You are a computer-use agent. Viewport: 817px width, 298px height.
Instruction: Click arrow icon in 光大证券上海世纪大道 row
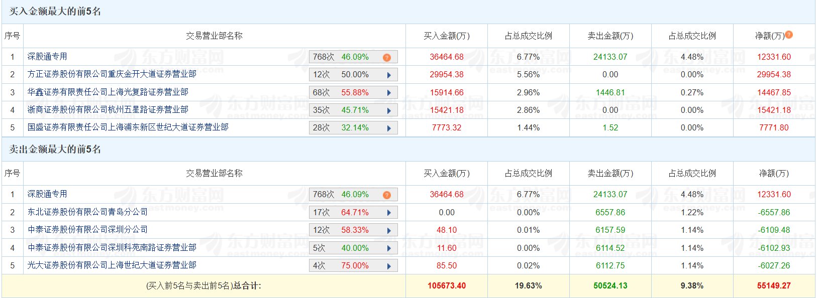389,266
